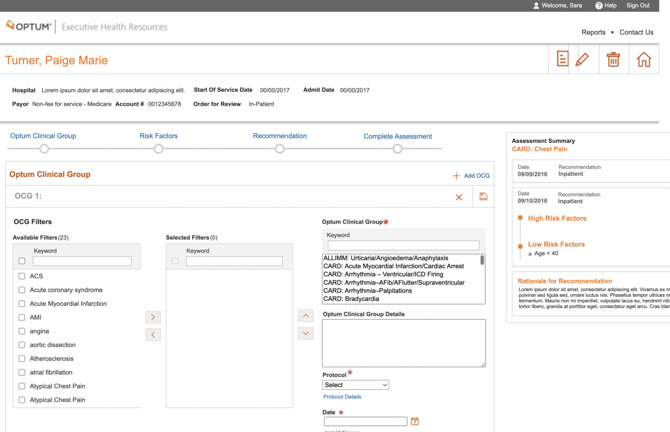670x432 pixels.
Task: Open the Protocol Select dropdown
Action: click(356, 385)
